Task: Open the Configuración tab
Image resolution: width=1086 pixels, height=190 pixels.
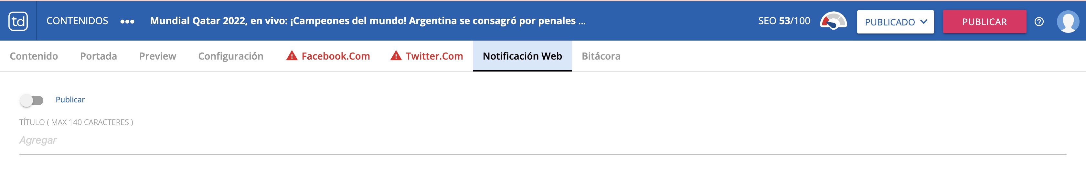Action: pos(230,56)
